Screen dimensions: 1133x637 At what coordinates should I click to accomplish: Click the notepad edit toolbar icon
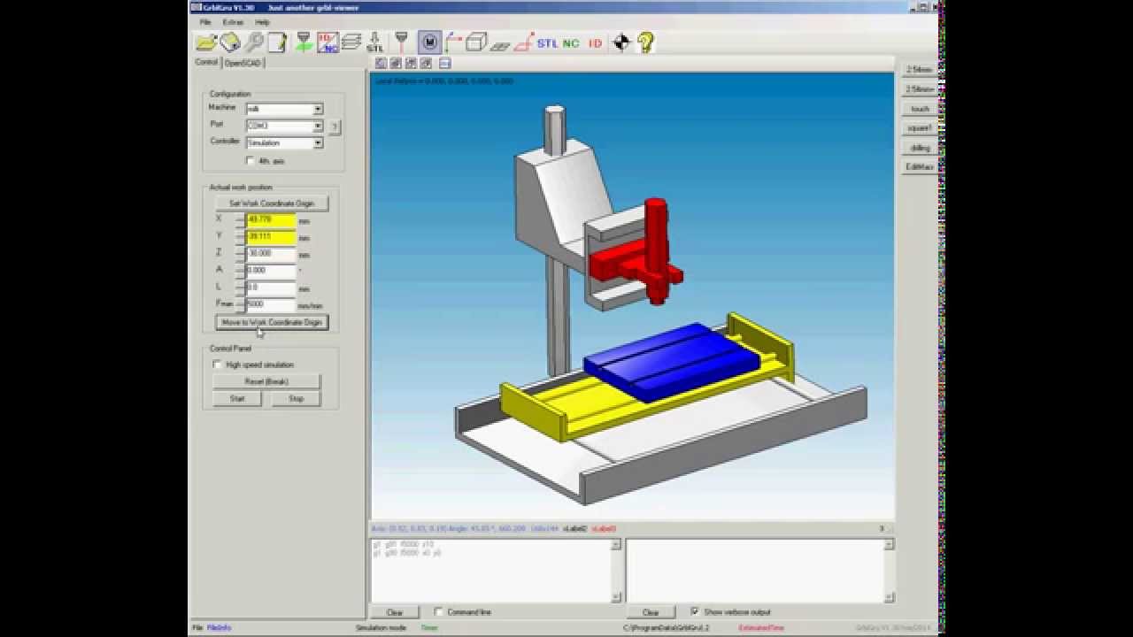(x=277, y=42)
